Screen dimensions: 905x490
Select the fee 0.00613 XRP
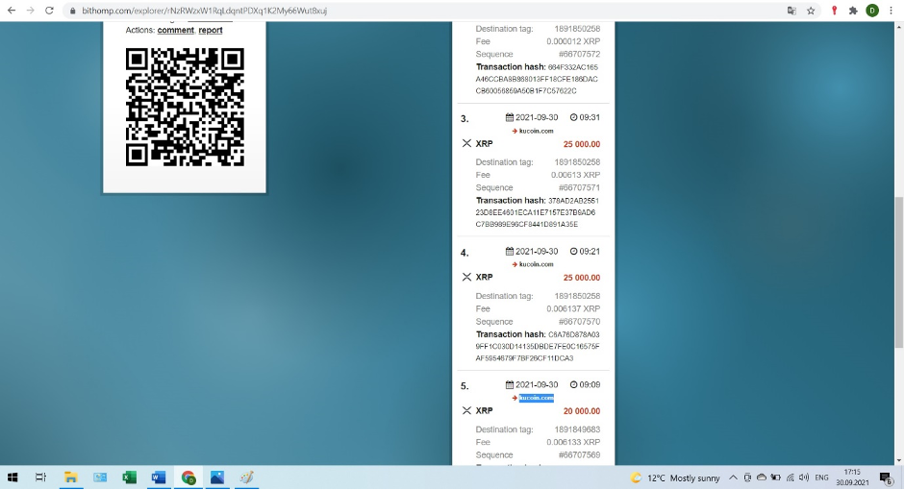575,175
